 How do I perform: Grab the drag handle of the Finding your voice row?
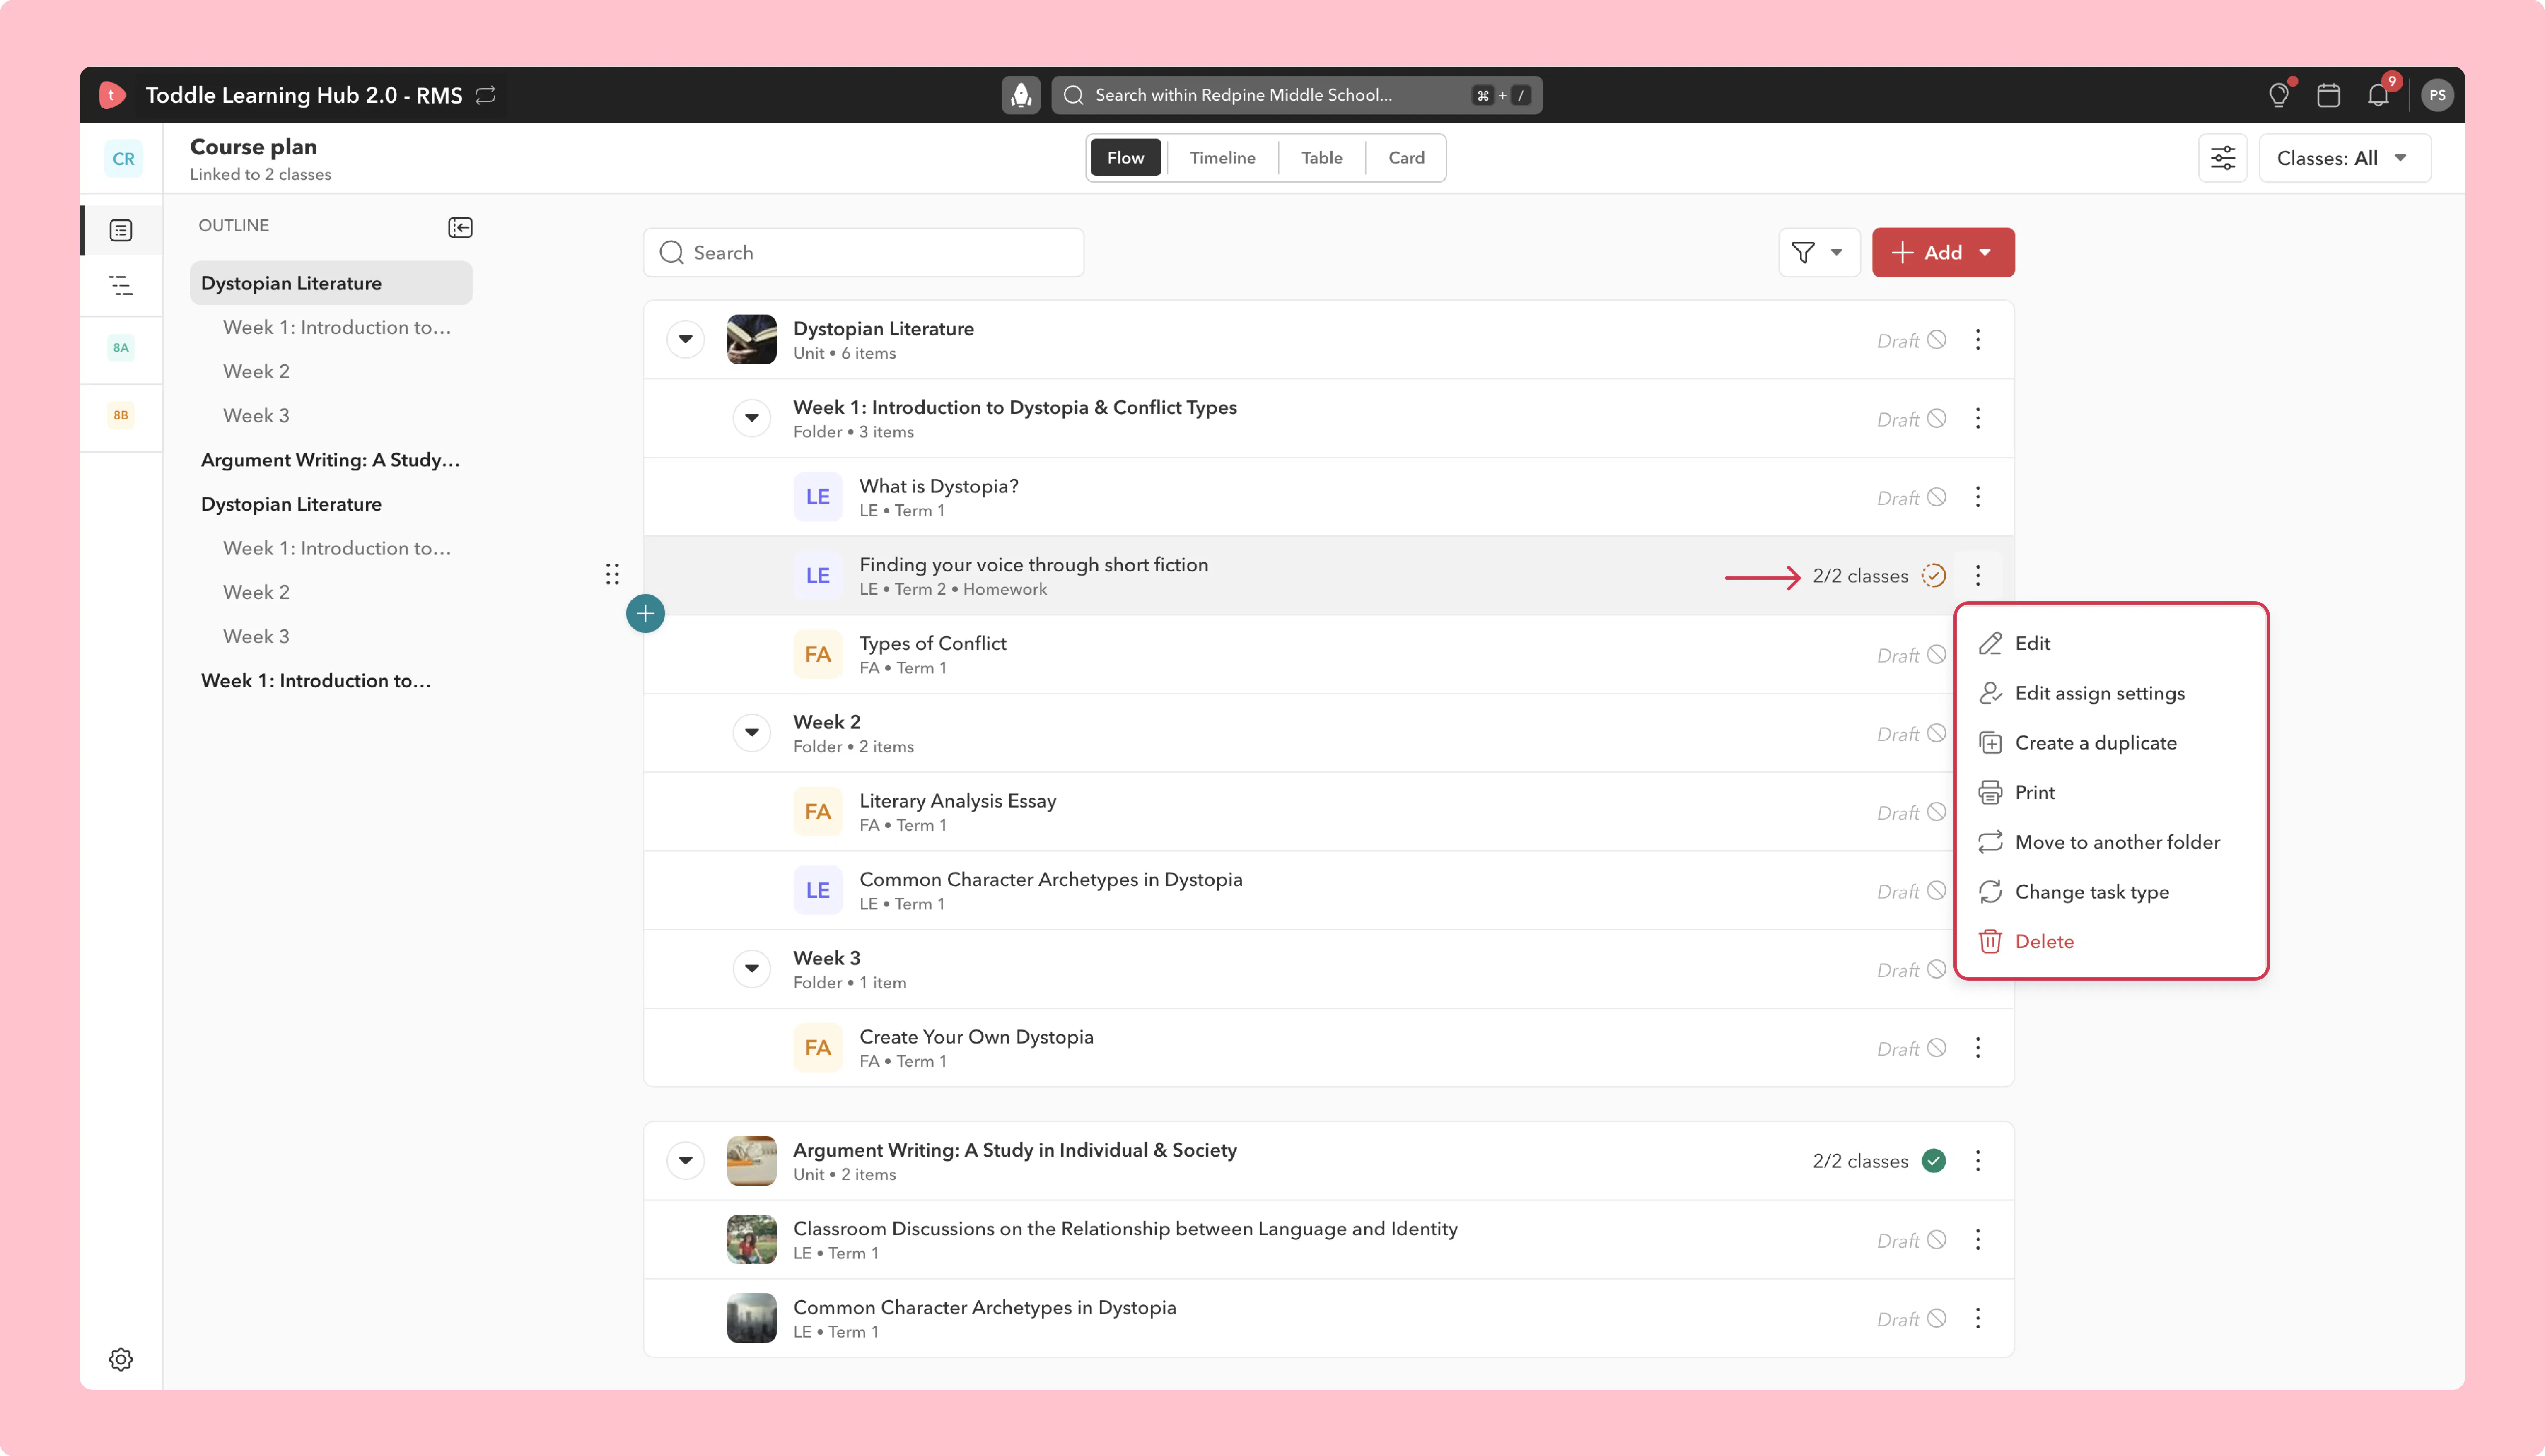pos(612,574)
